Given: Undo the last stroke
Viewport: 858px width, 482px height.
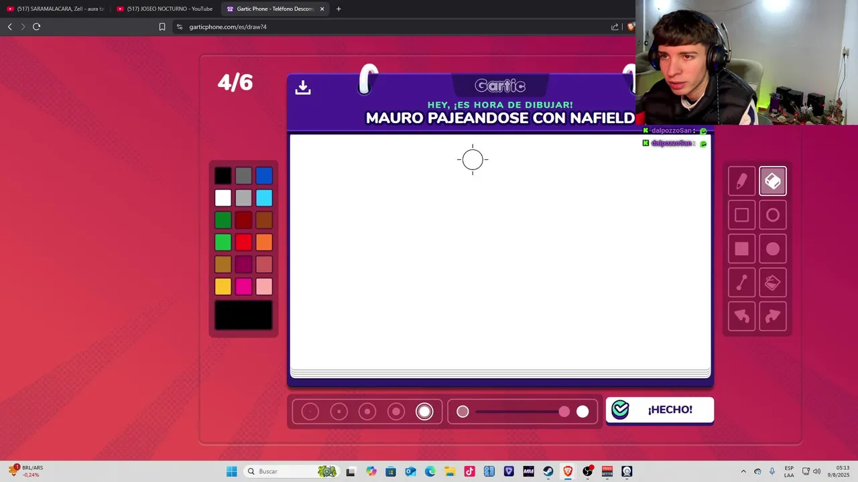Looking at the screenshot, I should pos(741,317).
